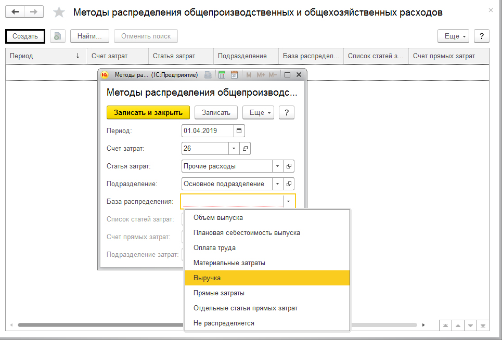The height and width of the screenshot is (340, 502).
Task: Click the scrollbar's left arrow
Action: [x=11, y=325]
